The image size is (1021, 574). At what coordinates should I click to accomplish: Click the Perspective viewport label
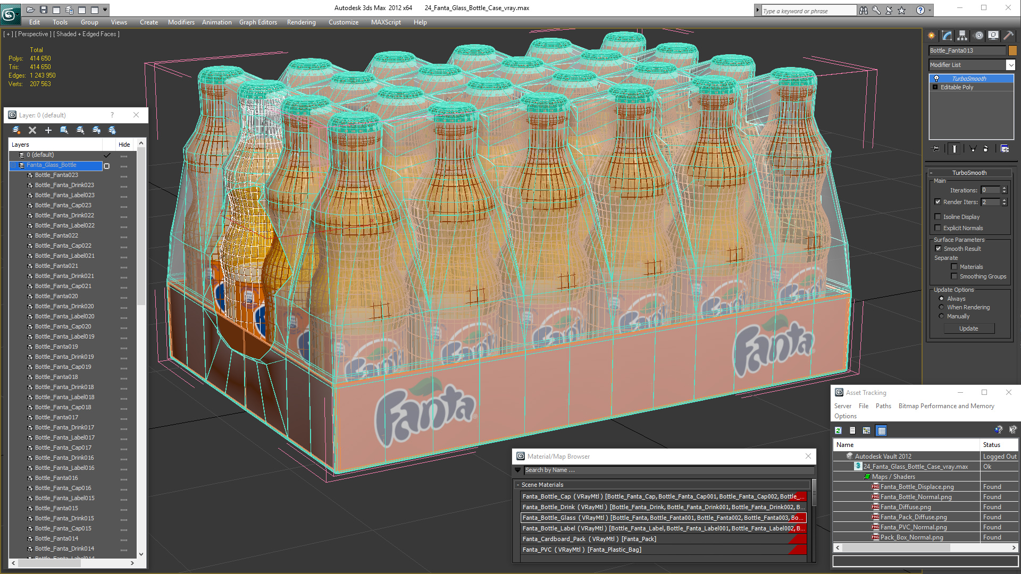(x=34, y=34)
